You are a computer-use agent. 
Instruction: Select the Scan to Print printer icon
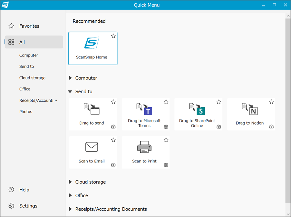click(145, 147)
